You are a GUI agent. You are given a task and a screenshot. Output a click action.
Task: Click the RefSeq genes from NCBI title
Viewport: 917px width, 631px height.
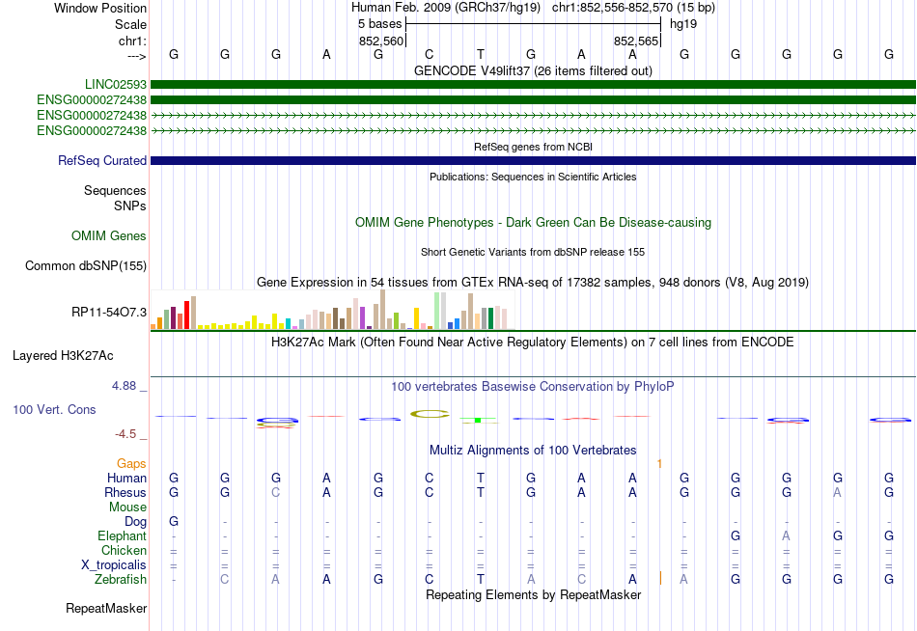tap(533, 147)
